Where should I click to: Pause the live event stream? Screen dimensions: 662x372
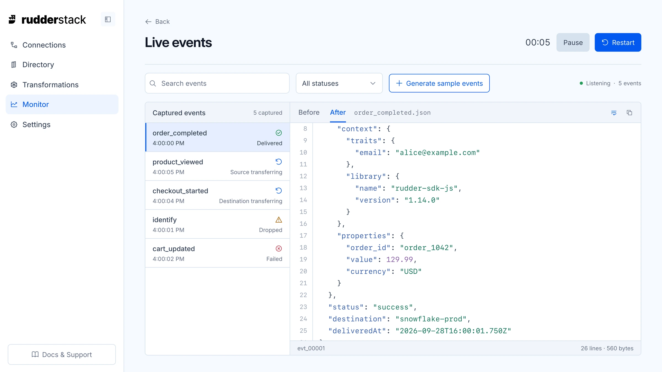(x=573, y=42)
